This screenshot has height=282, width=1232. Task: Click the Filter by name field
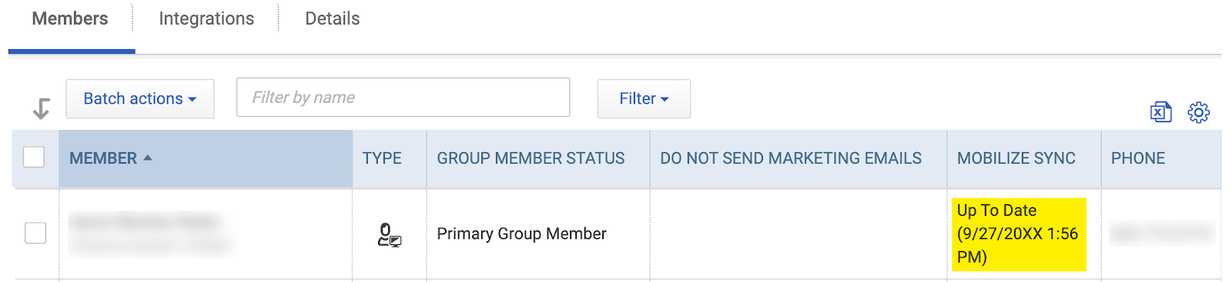coord(403,97)
